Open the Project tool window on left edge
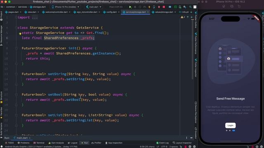The width and height of the screenshot is (264, 148). pos(1,16)
